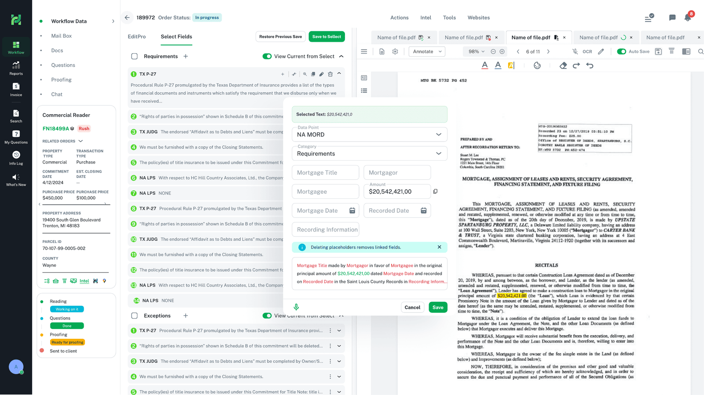The image size is (704, 395).
Task: Click the green Save button in dialog
Action: pos(438,307)
